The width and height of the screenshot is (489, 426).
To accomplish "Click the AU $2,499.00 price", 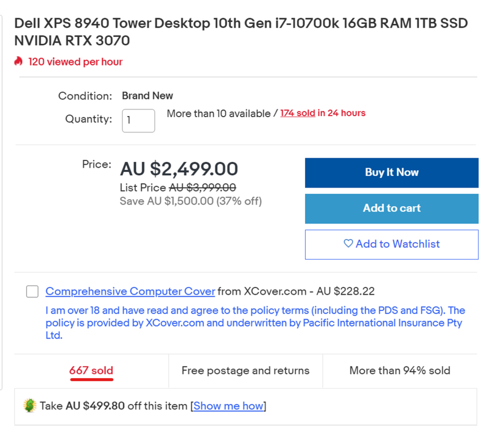I will click(179, 169).
